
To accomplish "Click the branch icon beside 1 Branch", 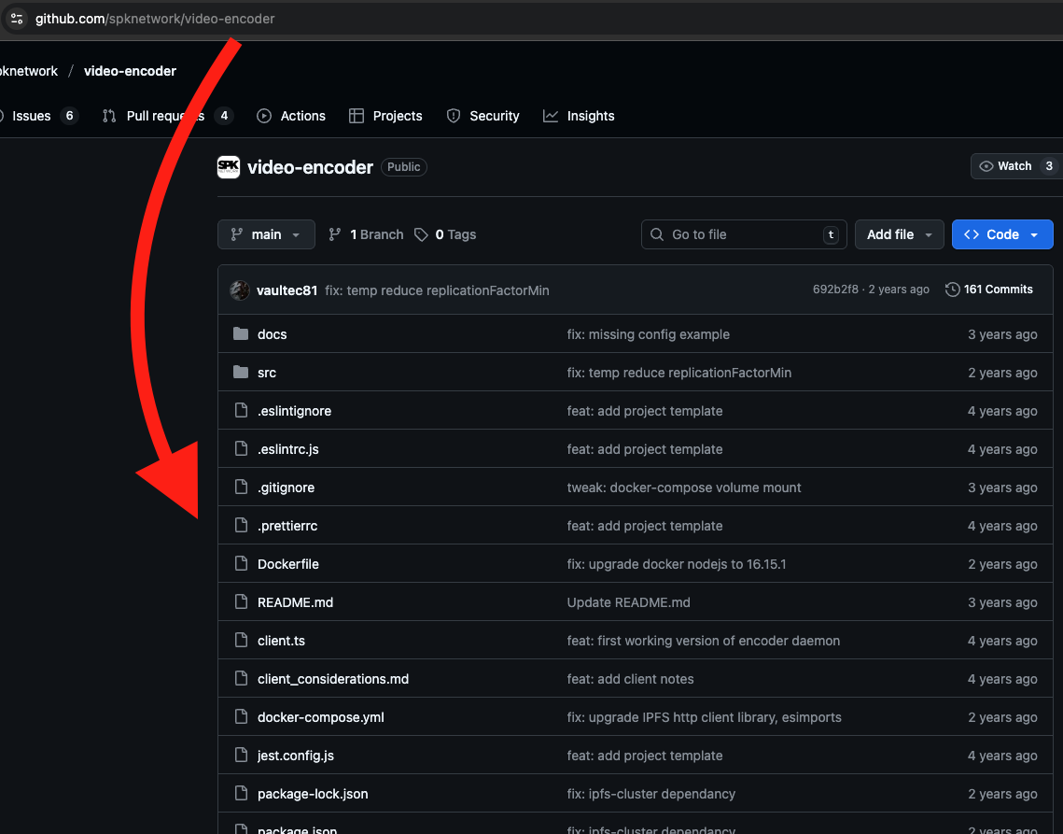I will pyautogui.click(x=335, y=234).
